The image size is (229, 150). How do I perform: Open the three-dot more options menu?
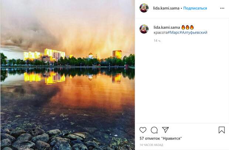pyautogui.click(x=222, y=8)
